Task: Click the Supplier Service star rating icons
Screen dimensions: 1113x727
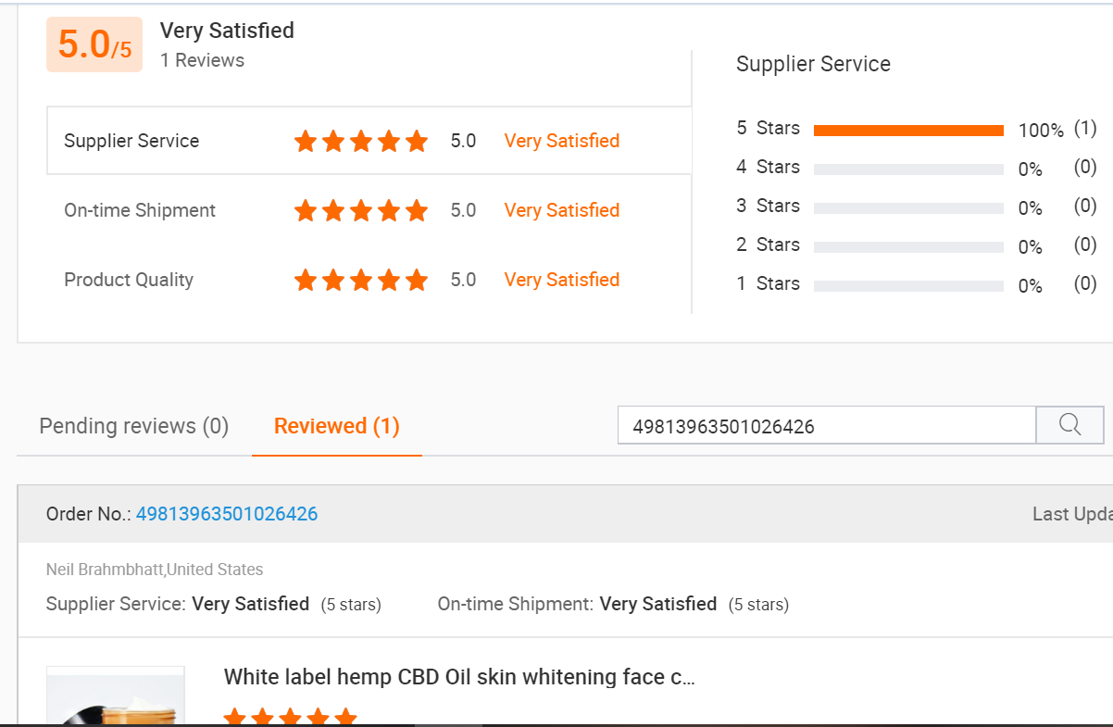Action: coord(361,141)
